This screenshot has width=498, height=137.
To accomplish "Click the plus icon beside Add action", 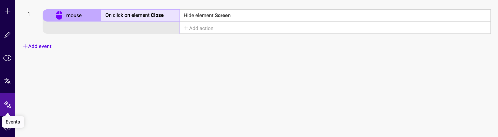I will point(186,28).
